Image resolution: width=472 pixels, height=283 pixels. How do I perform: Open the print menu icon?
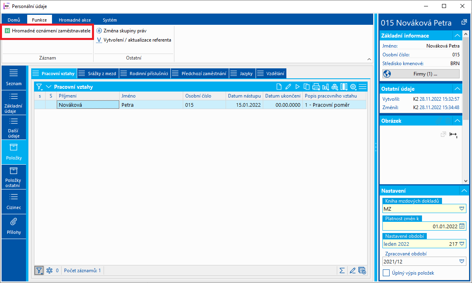[x=316, y=87]
